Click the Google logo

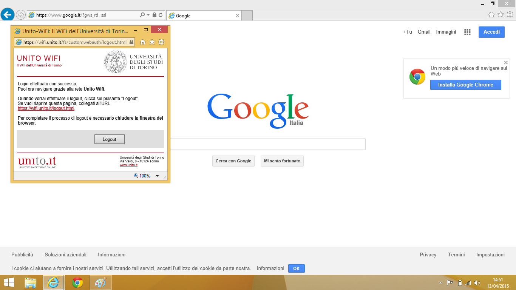(x=258, y=111)
